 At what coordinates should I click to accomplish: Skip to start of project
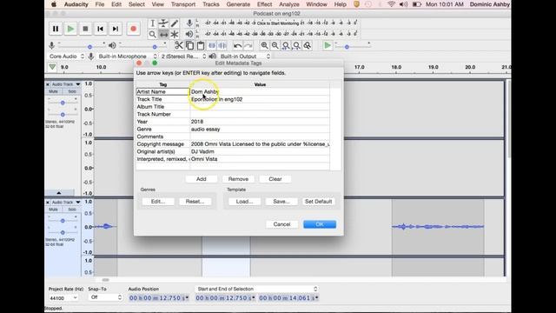[x=101, y=29]
